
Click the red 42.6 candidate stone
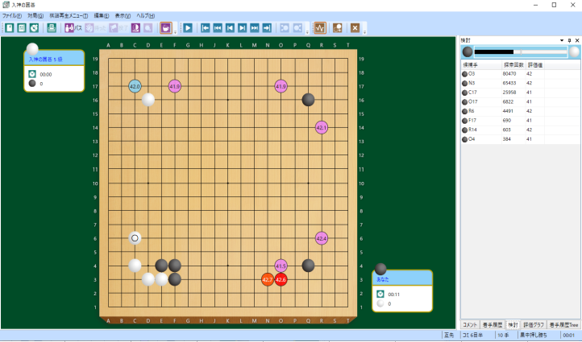point(281,279)
